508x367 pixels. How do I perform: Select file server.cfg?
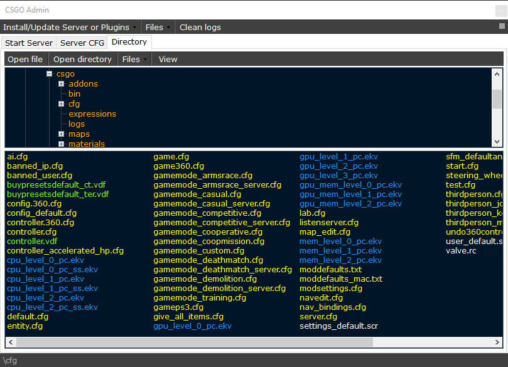(318, 316)
